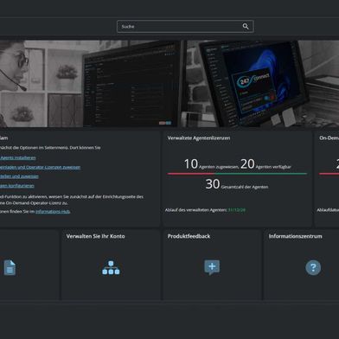339x339 pixels.
Task: Click the magnifier search icon
Action: 246,27
